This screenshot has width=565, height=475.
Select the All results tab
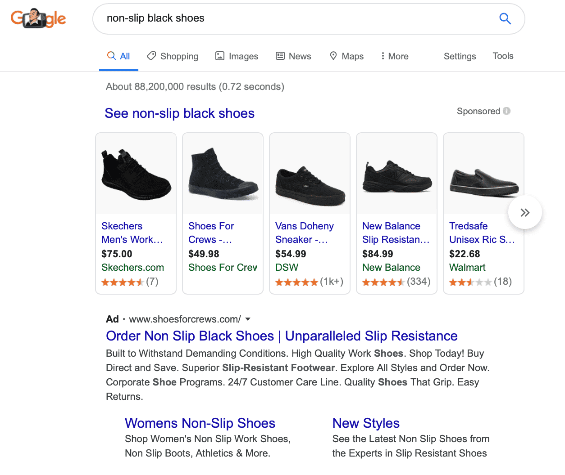click(x=118, y=56)
